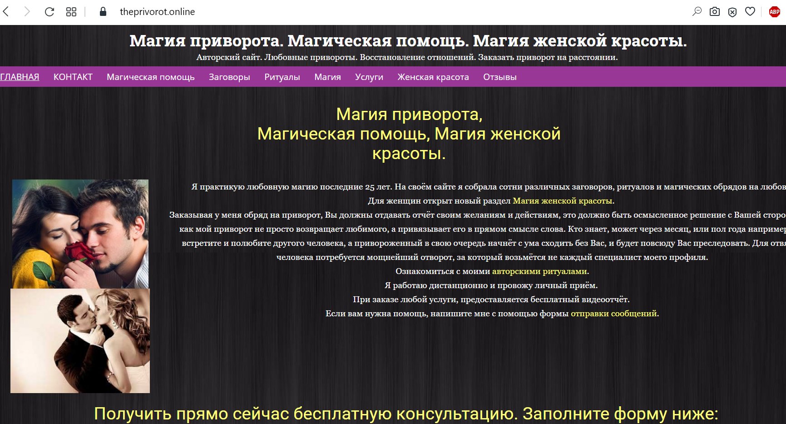Screen dimensions: 786x424
Task: Click the browser back arrow
Action: coord(6,12)
